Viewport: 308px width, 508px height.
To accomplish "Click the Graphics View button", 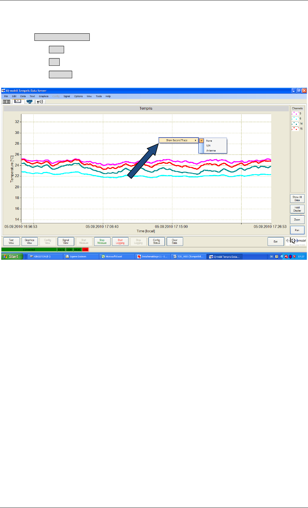I will 30,242.
